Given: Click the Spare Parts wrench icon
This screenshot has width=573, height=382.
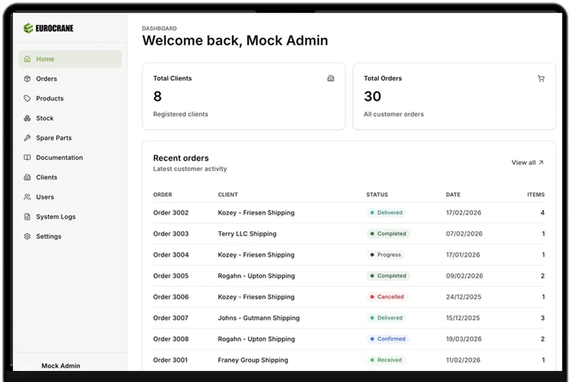Looking at the screenshot, I should [x=27, y=138].
